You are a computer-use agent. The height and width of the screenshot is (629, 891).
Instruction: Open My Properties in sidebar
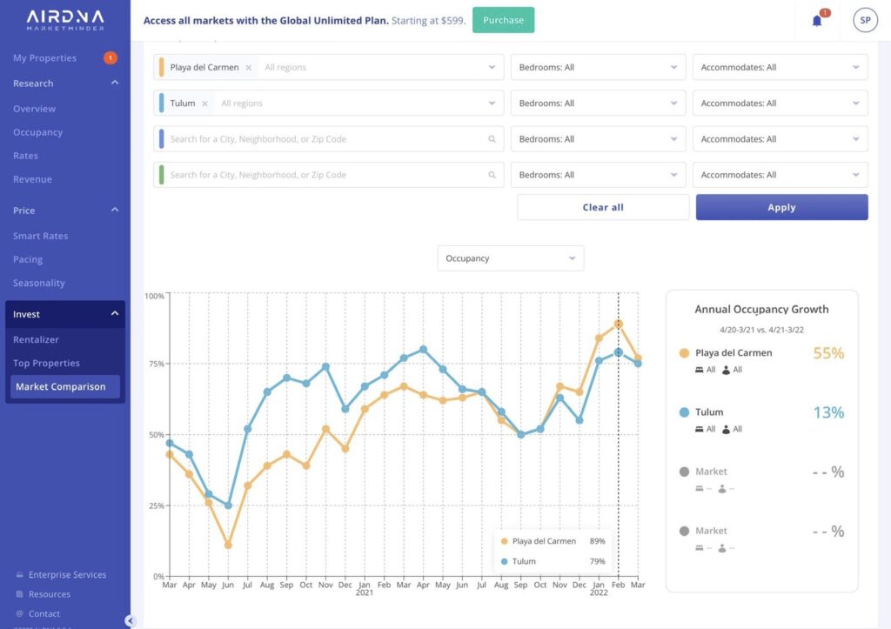click(45, 58)
